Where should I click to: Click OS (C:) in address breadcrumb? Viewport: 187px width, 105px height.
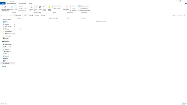[25, 15]
